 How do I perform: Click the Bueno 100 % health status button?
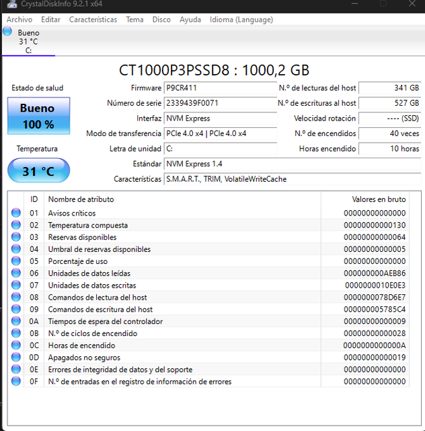[x=39, y=116]
